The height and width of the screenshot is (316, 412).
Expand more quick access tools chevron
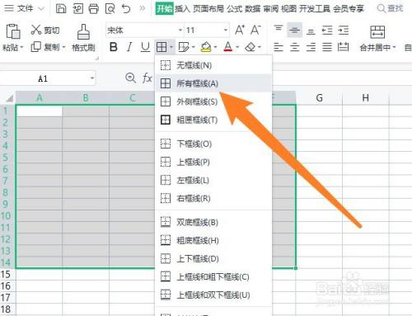click(142, 8)
